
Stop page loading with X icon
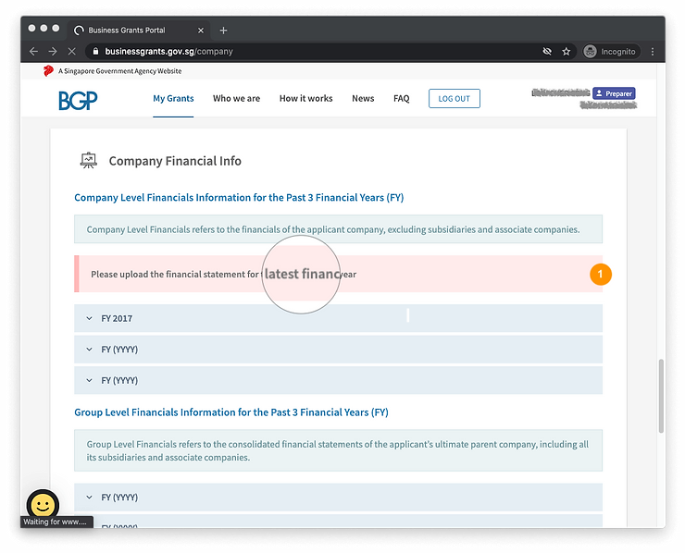point(72,52)
